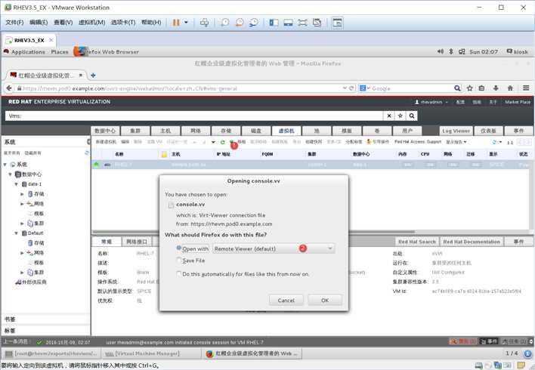The image size is (535, 370).
Task: Click the Bluetooth icon in GNOME top bar
Action: coord(450,51)
